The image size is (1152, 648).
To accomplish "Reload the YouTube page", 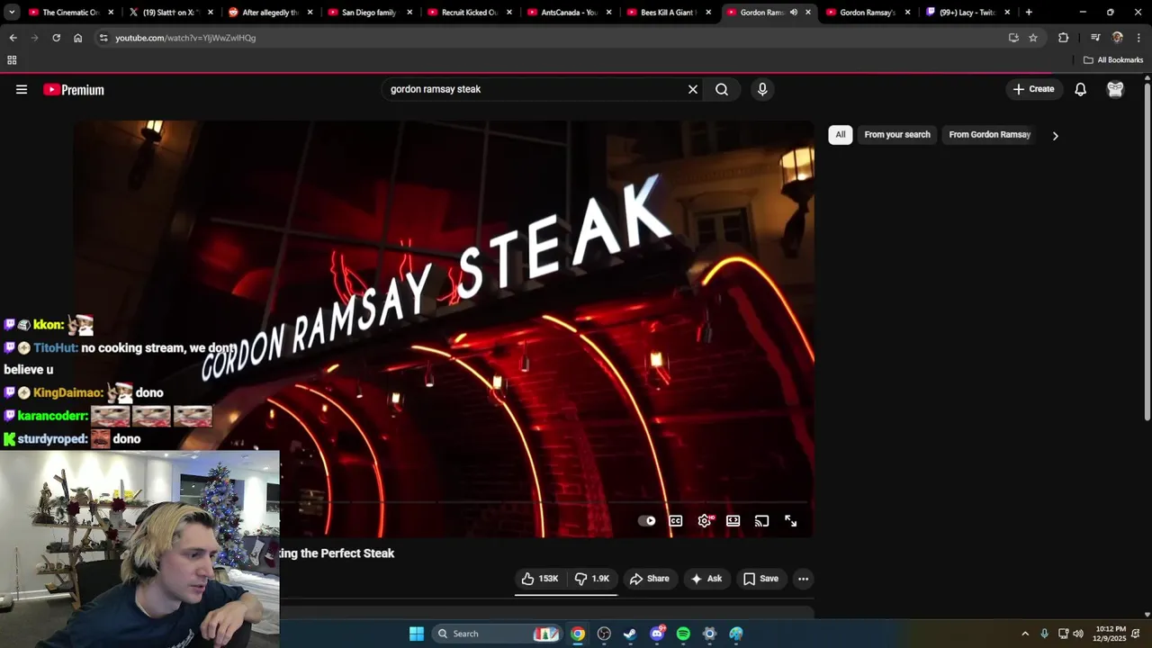I will pos(56,38).
